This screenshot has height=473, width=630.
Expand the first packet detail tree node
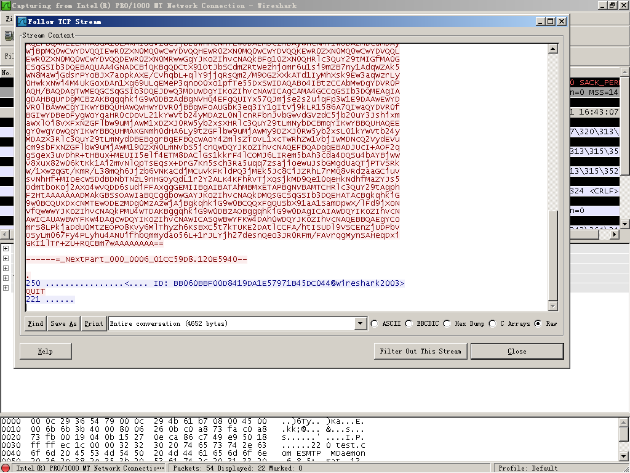coord(6,249)
